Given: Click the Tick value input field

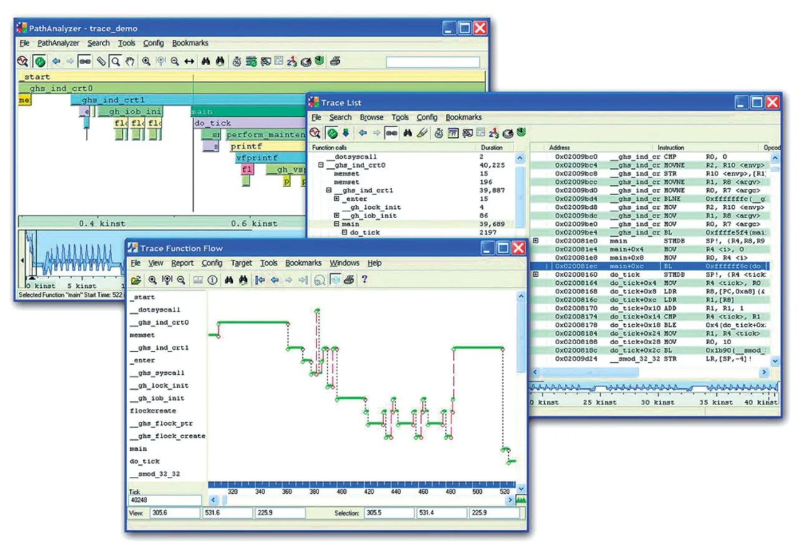Looking at the screenshot, I should (x=165, y=500).
